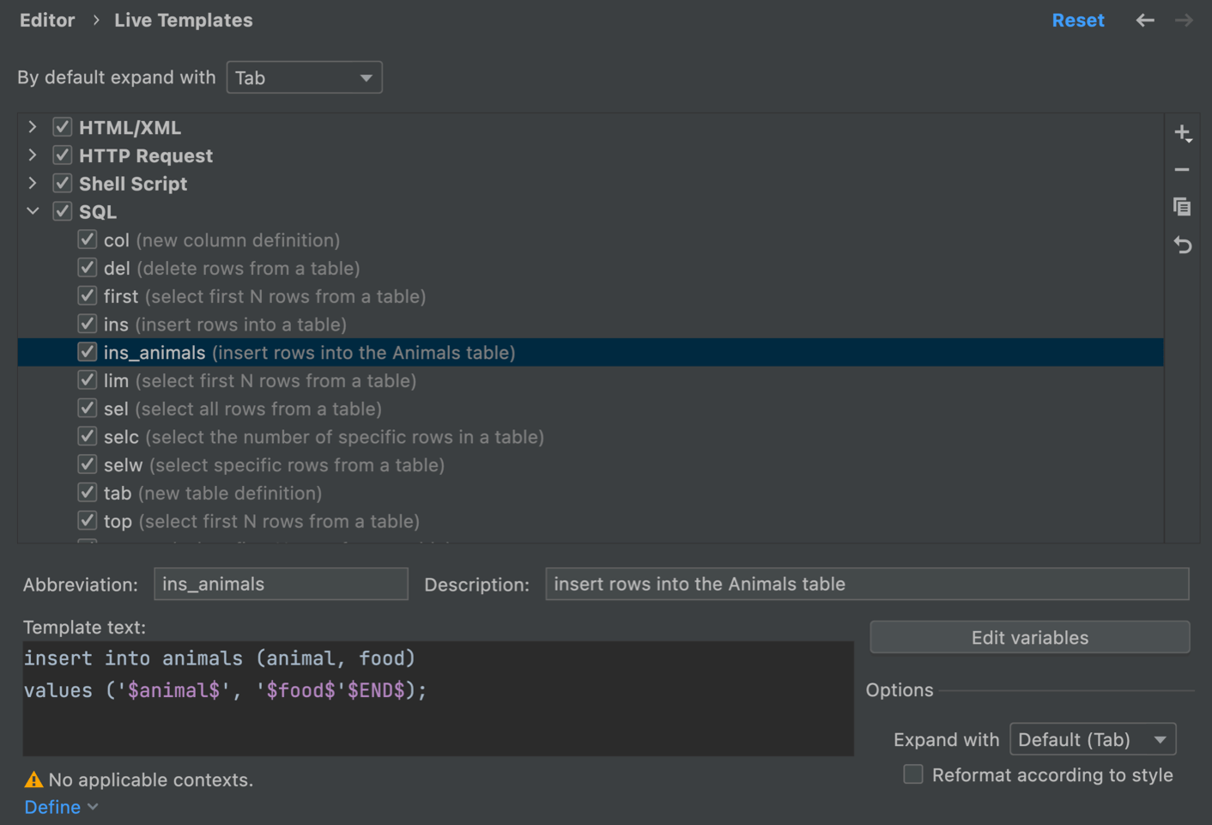Image resolution: width=1212 pixels, height=825 pixels.
Task: Open the Expand with dropdown
Action: coord(1092,738)
